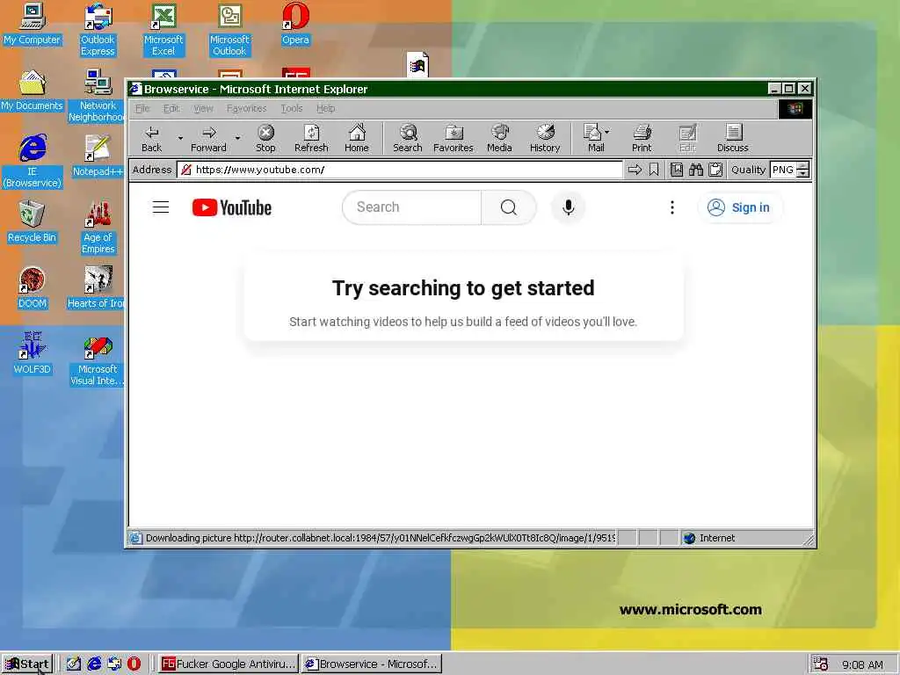Select the Recycle Bin icon
This screenshot has width=900, height=675.
[33, 222]
